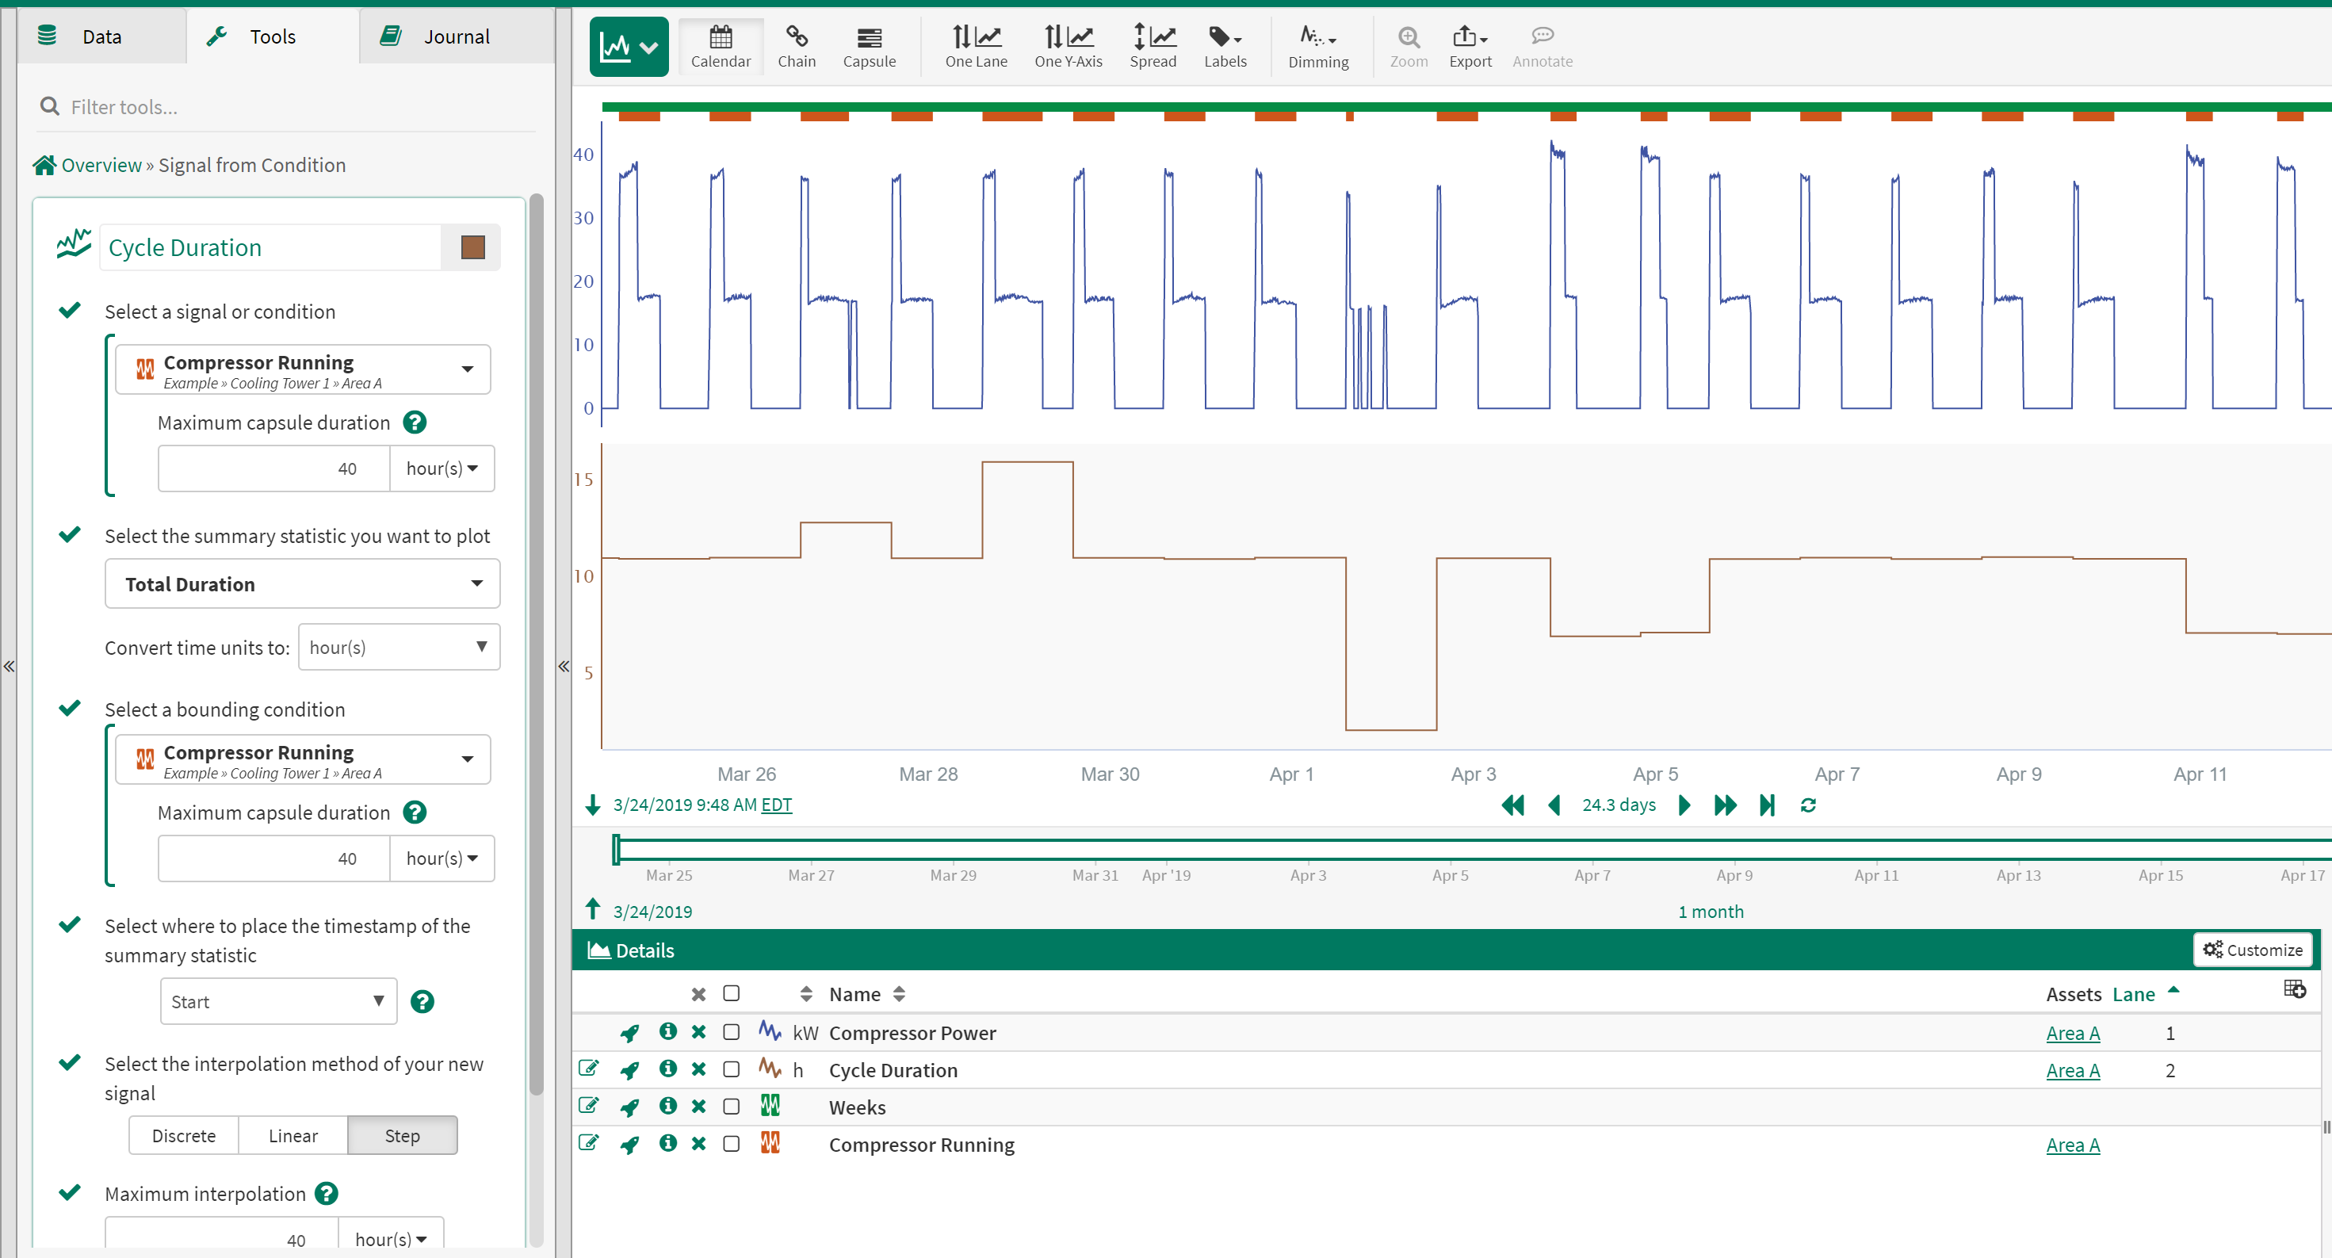Click the Customize button in Details

pos(2252,950)
